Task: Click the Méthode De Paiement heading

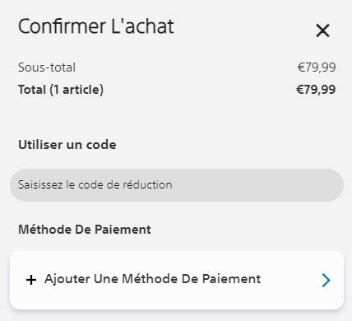Action: (x=85, y=230)
